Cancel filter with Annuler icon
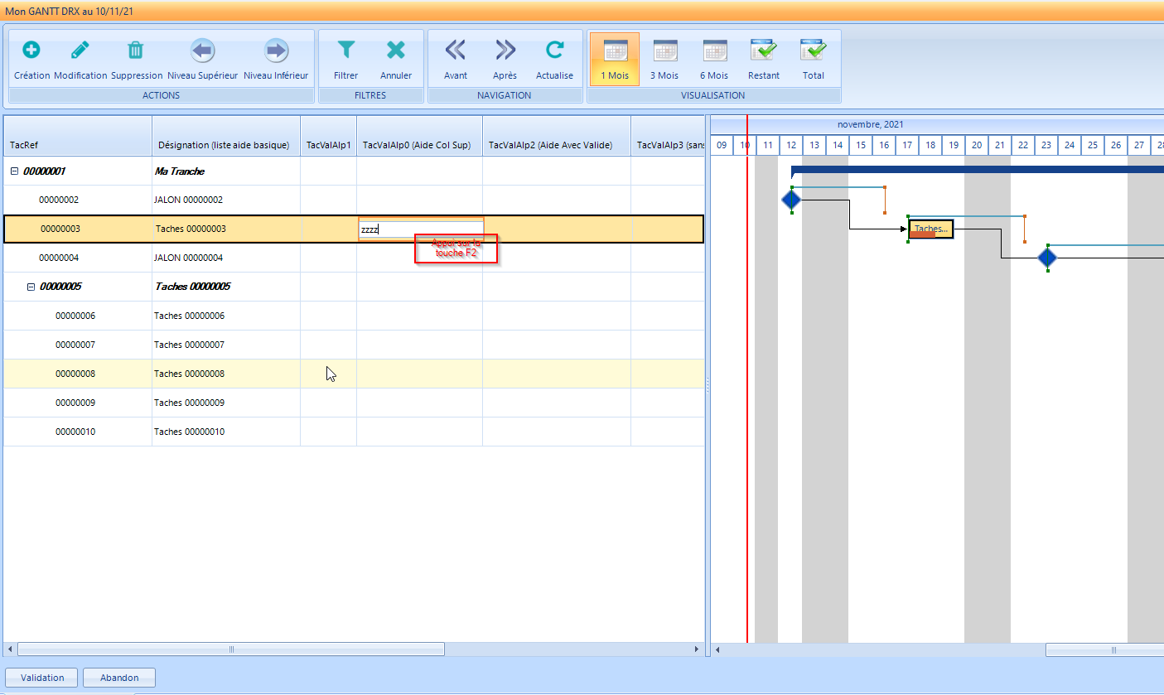Screen dimensions: 1164x695 coord(396,51)
